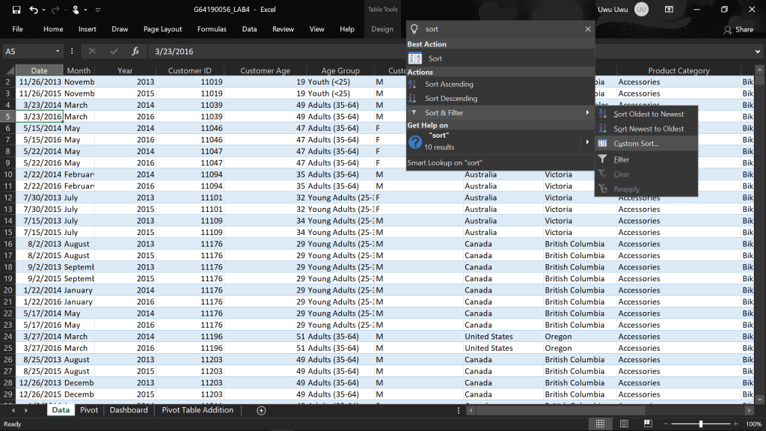Select the Filter funnel option
This screenshot has height=431, width=766.
pos(621,159)
